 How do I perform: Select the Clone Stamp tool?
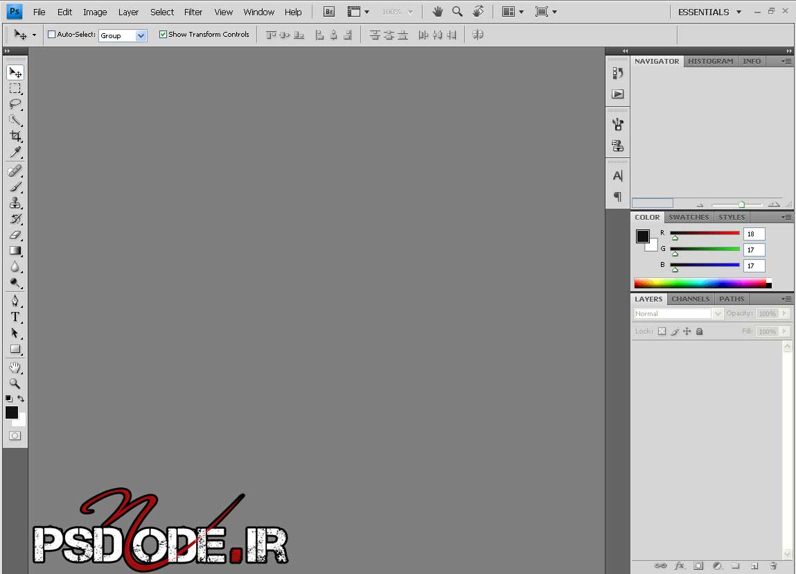[15, 202]
